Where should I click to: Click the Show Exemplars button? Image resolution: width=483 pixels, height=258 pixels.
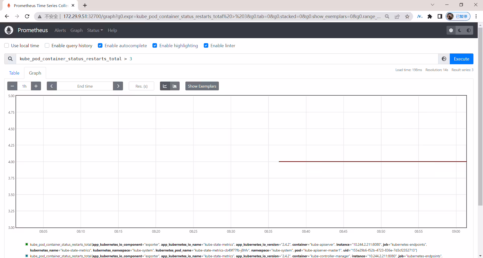pos(202,86)
